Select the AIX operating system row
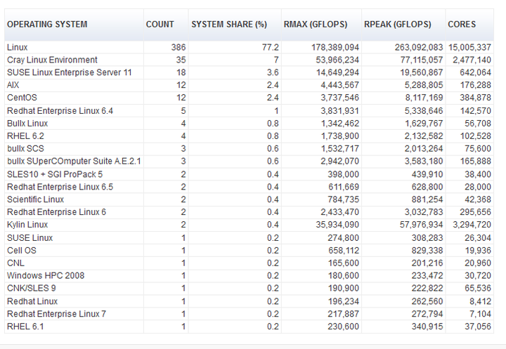Viewport: 506px width, 349px height. [x=13, y=85]
